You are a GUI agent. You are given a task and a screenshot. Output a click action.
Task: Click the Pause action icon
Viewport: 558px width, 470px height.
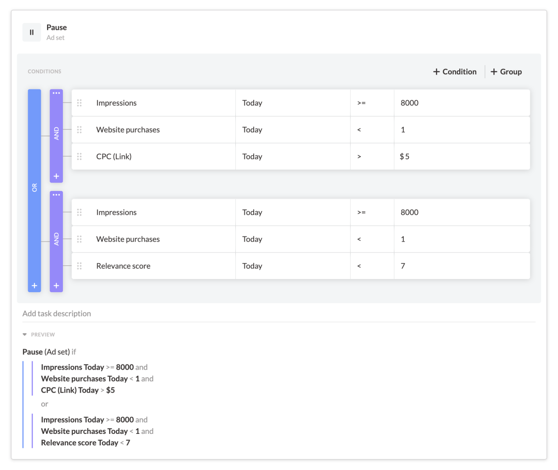(x=32, y=32)
